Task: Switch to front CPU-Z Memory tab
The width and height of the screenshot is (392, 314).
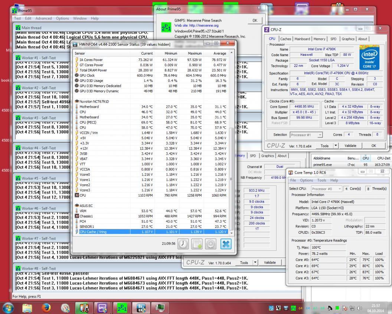Action: click(x=319, y=39)
